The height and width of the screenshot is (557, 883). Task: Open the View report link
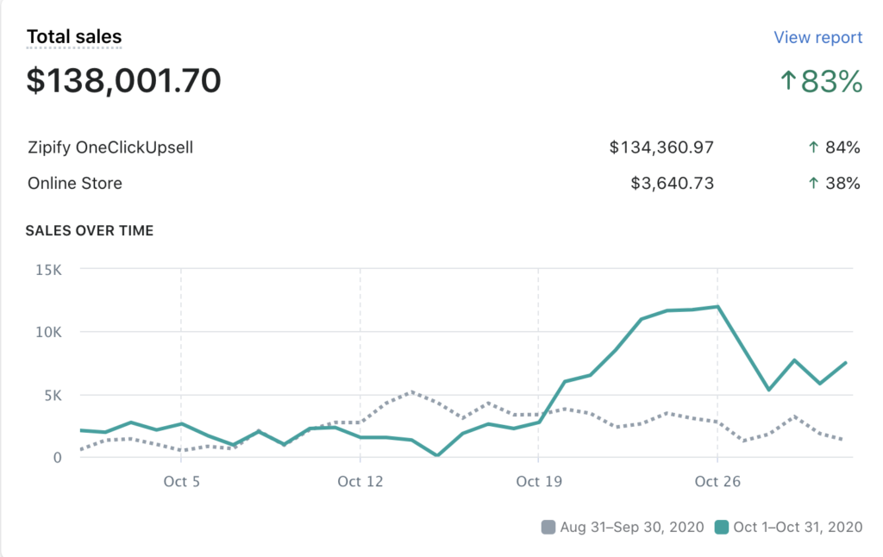coord(817,38)
